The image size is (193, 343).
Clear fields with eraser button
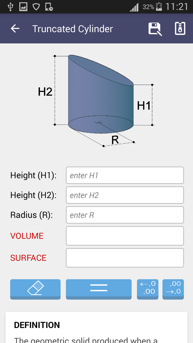(35, 288)
